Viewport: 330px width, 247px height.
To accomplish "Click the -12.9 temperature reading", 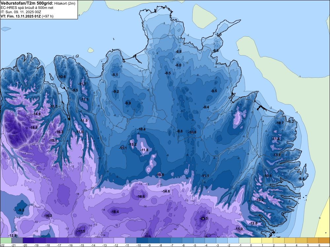I will [12, 235].
